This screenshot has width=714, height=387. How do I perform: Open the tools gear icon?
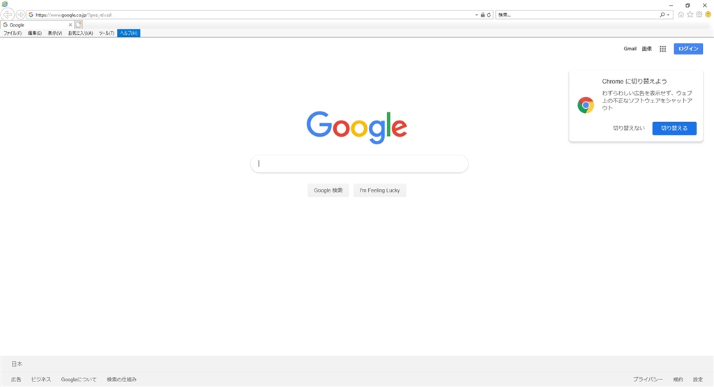coord(699,15)
